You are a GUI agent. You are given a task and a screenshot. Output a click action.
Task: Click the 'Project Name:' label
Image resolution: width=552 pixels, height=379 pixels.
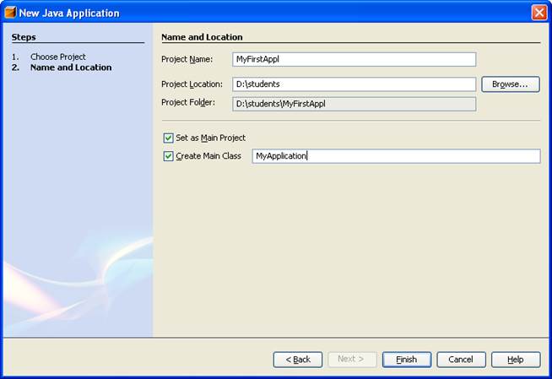(187, 59)
